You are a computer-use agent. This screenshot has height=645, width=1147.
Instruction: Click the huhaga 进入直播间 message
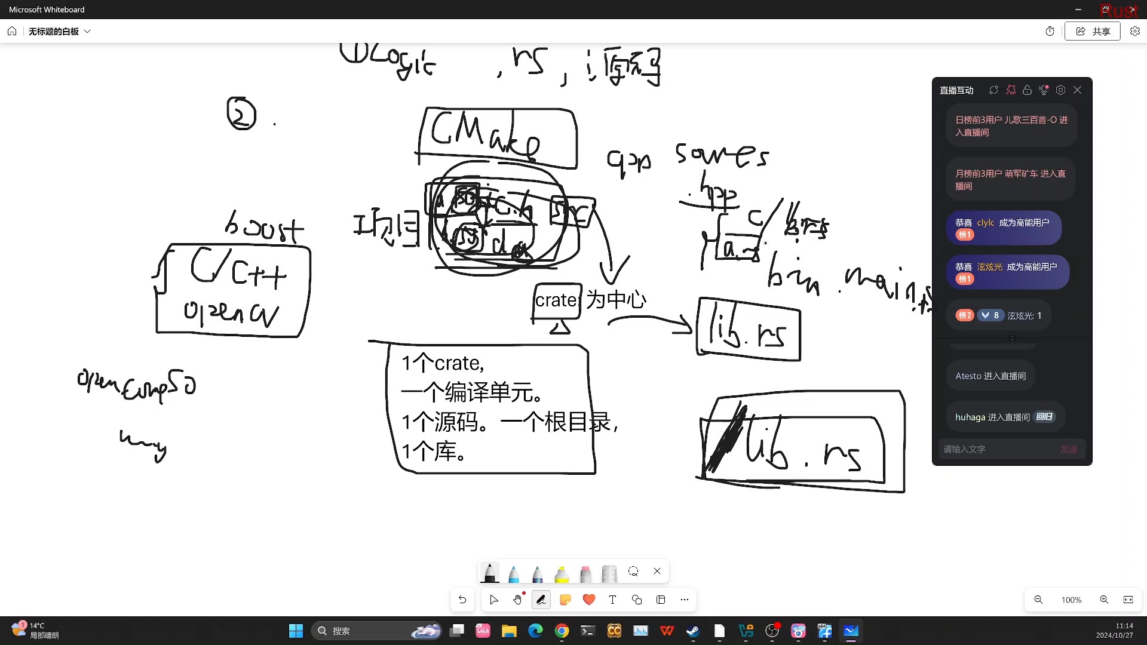tap(1005, 417)
